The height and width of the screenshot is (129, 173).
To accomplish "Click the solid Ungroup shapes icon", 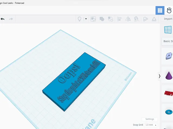I will (102, 19).
